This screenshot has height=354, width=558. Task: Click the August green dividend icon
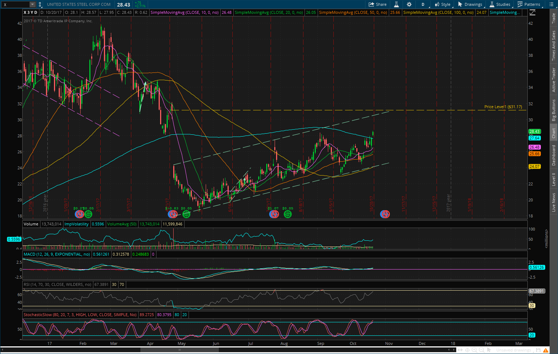point(288,214)
